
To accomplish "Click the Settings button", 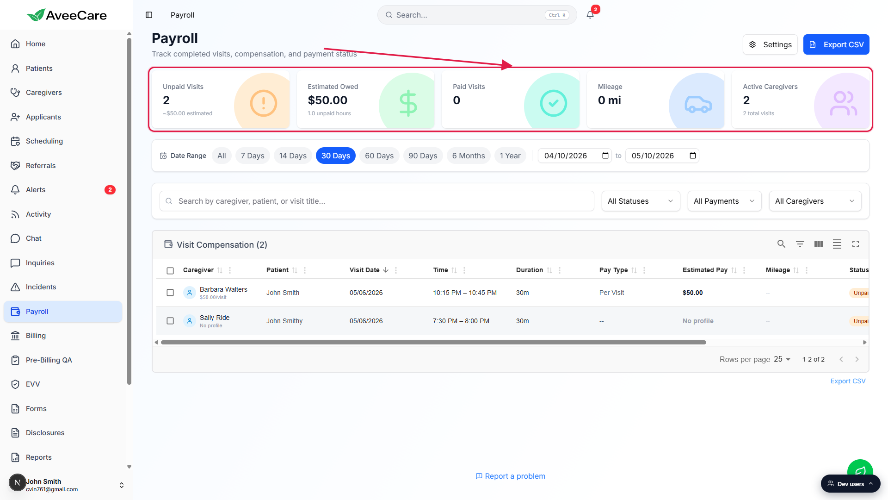I will coord(770,44).
